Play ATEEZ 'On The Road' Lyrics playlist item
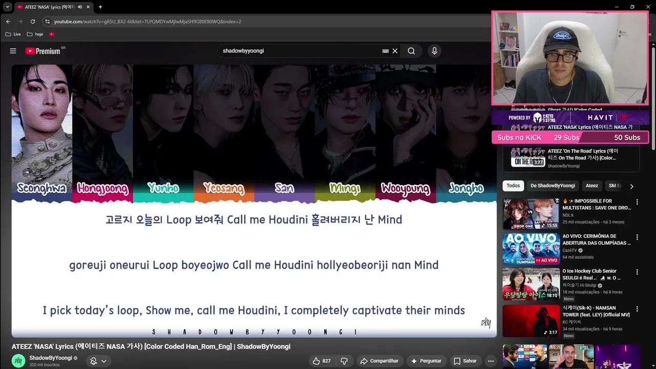656x369 pixels. pos(571,158)
